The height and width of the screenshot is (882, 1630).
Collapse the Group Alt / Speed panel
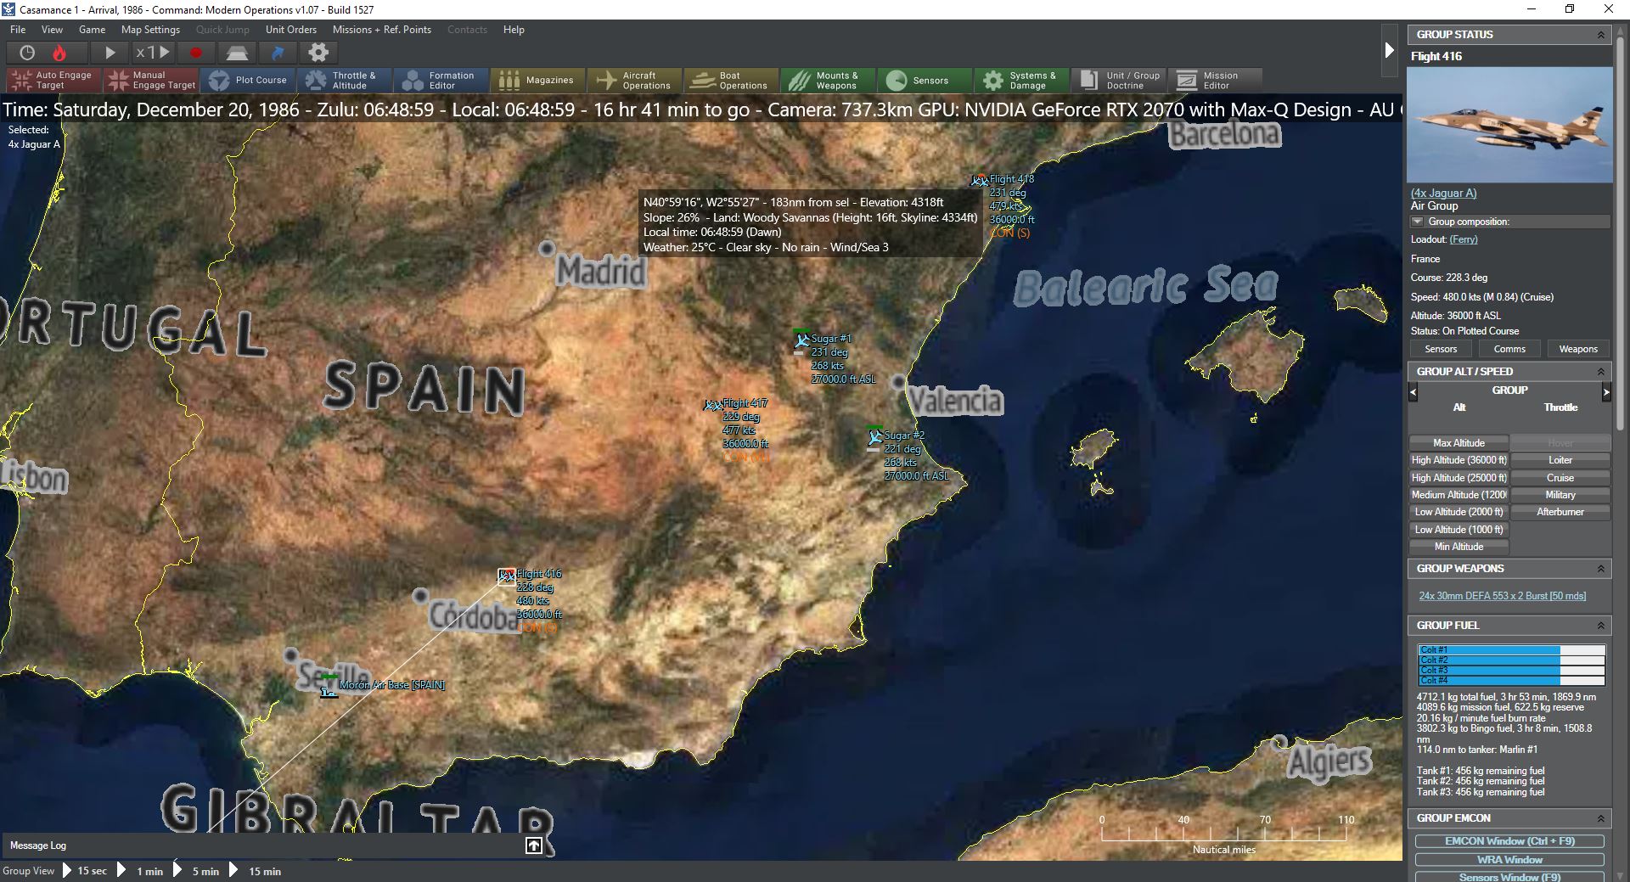[x=1601, y=372]
